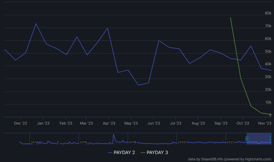
Task: Click the Oct '23 x-axis label
Action: pyautogui.click(x=243, y=123)
